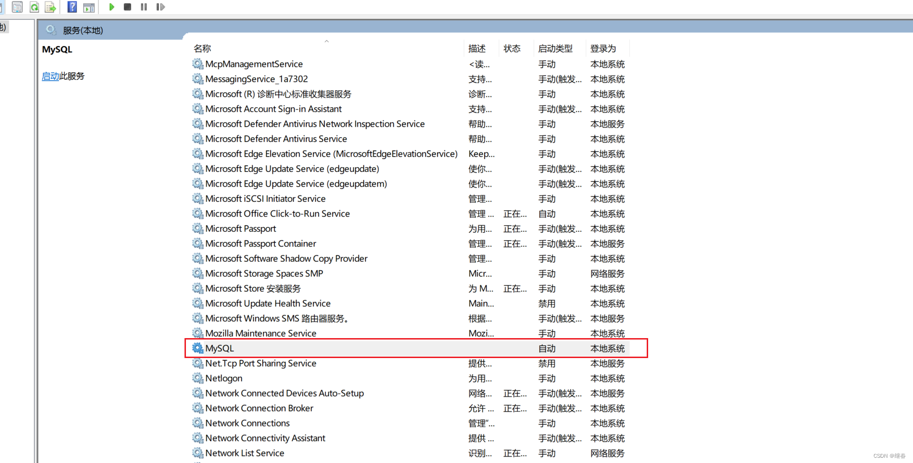Select Network Connectivity Assistant service
This screenshot has width=913, height=463.
point(265,438)
